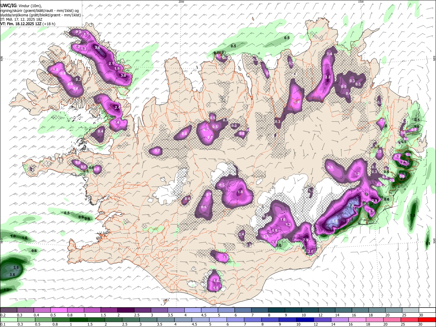Screen dimensions: 436x327
Task: Click bright red swatch above 30 in lower legend
Action: pos(427,320)
